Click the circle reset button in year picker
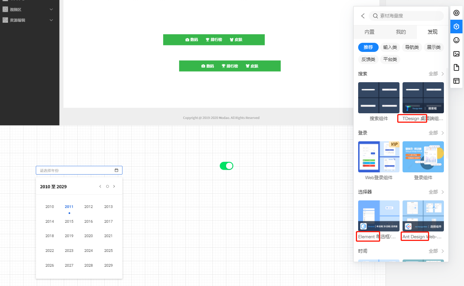 (107, 186)
